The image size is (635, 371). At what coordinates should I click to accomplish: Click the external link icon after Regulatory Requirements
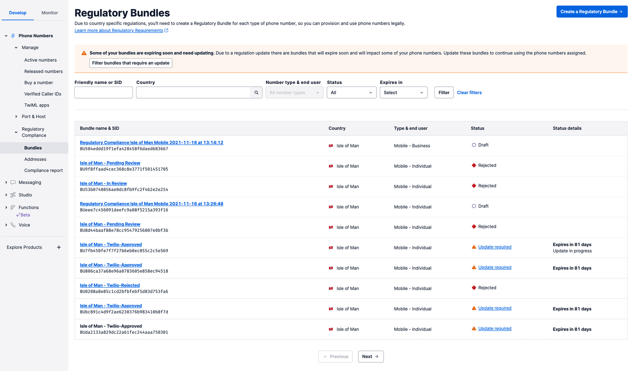[166, 30]
